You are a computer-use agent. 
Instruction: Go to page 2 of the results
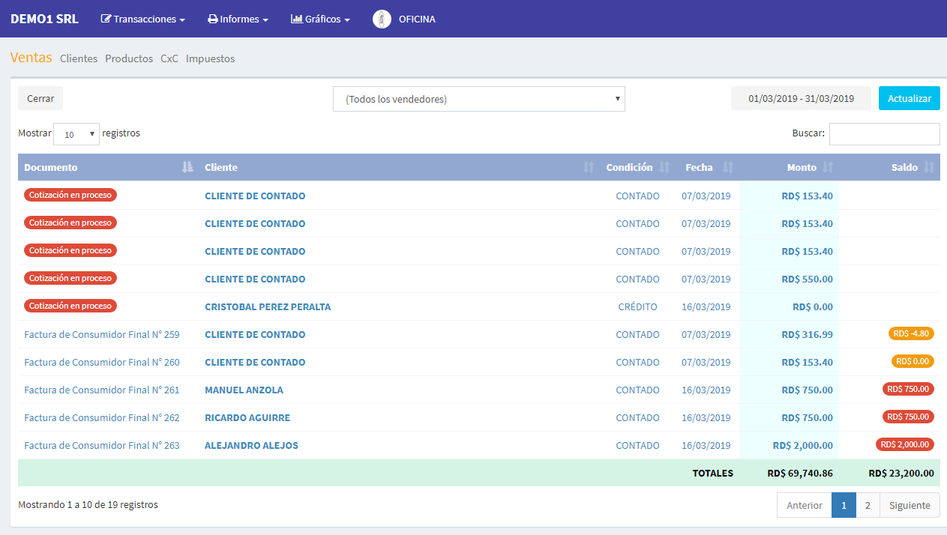[868, 505]
